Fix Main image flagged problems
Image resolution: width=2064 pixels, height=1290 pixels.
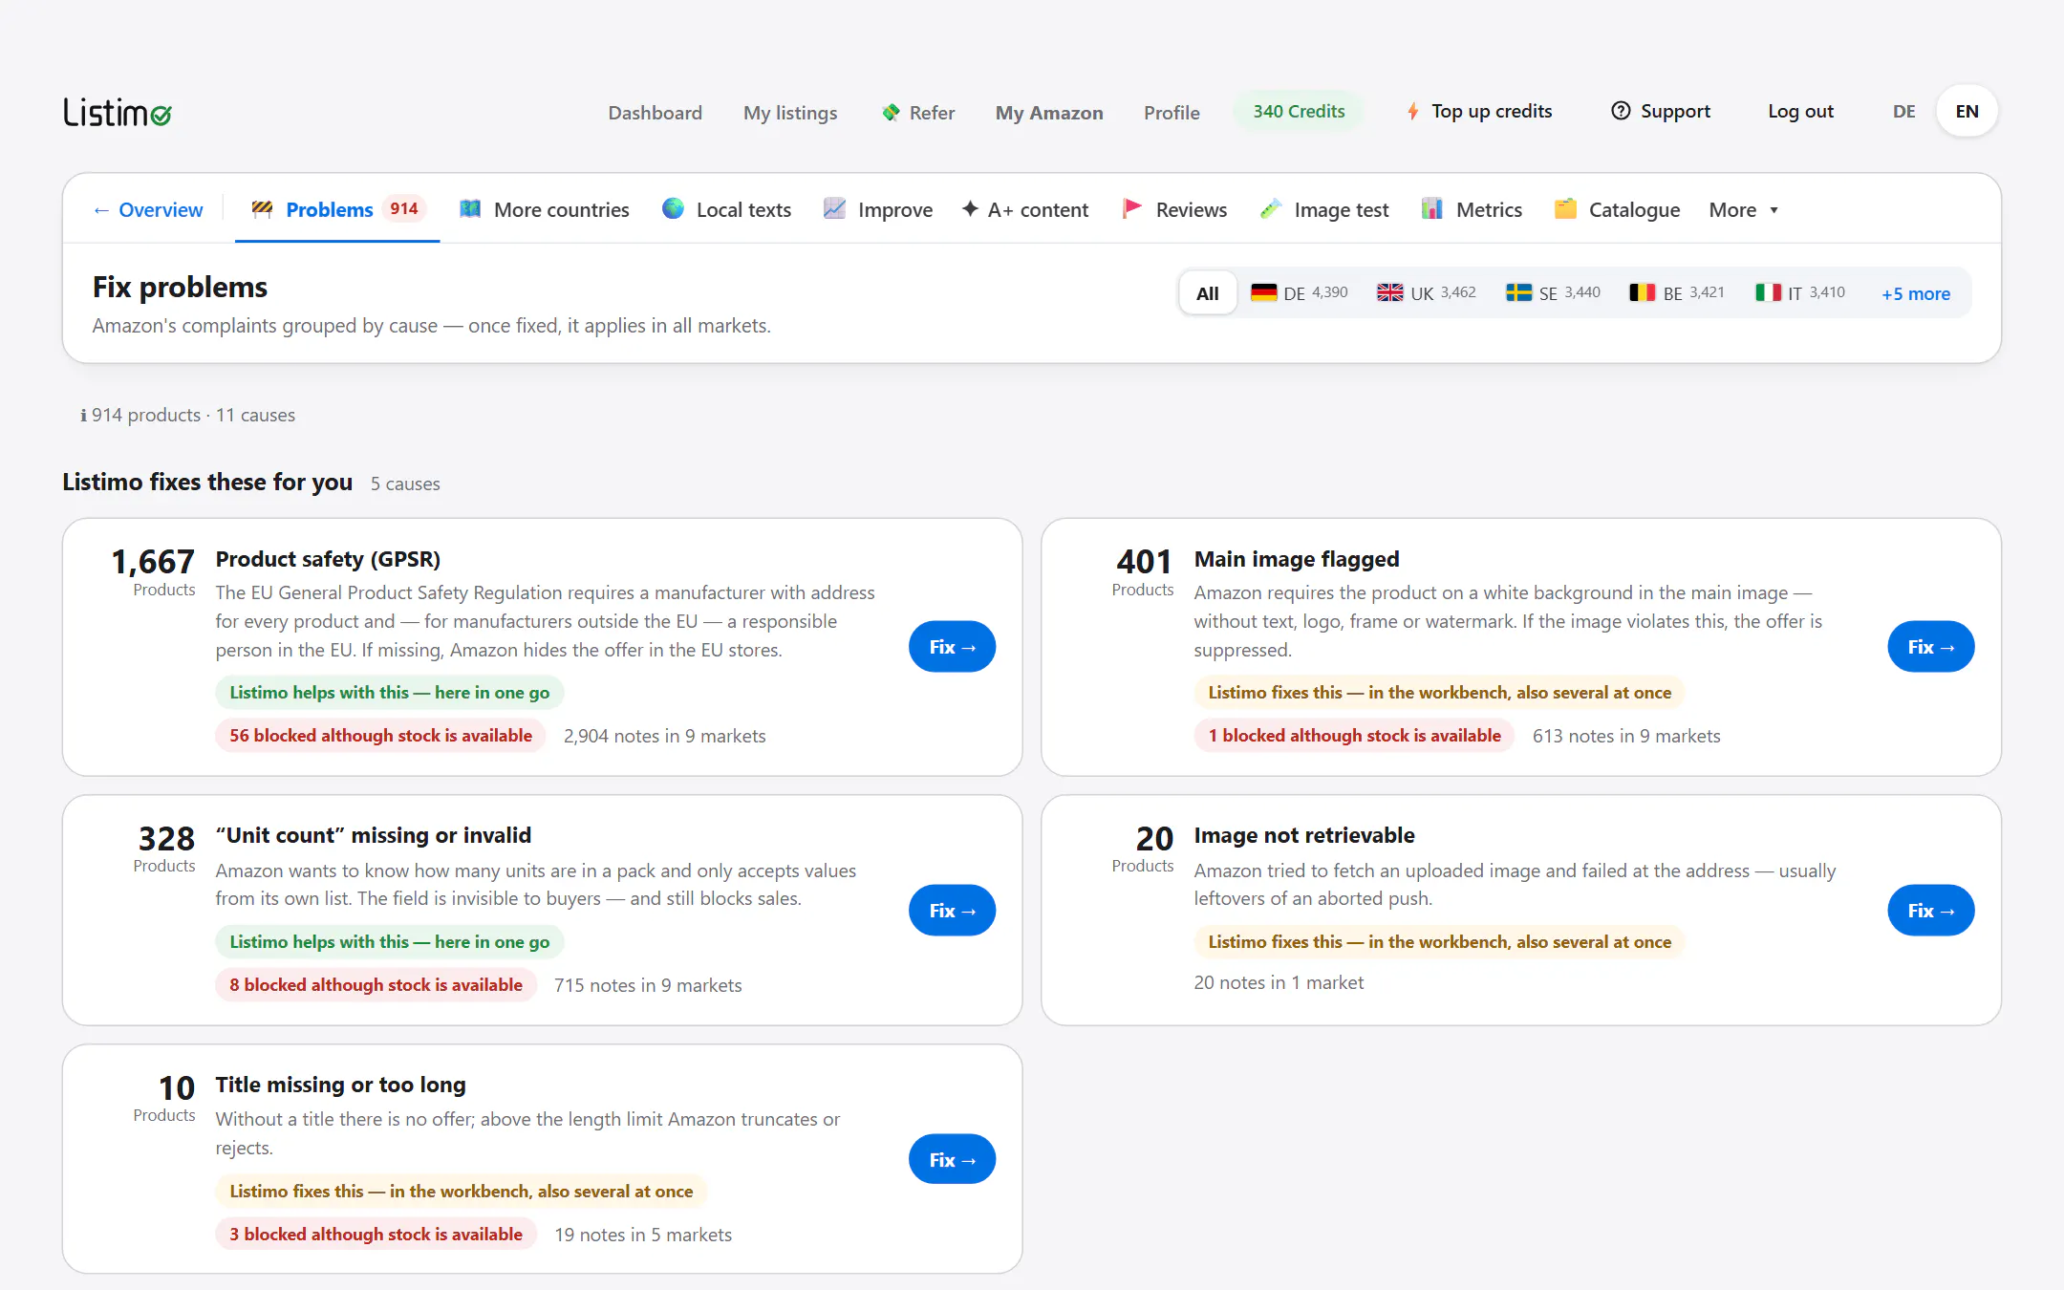click(1930, 647)
